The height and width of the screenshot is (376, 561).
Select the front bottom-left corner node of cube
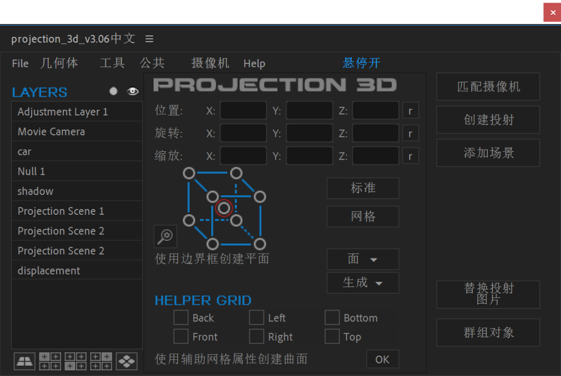212,244
